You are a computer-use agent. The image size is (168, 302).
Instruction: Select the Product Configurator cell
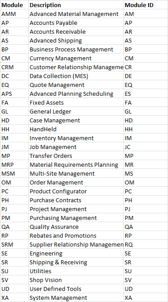(76, 191)
